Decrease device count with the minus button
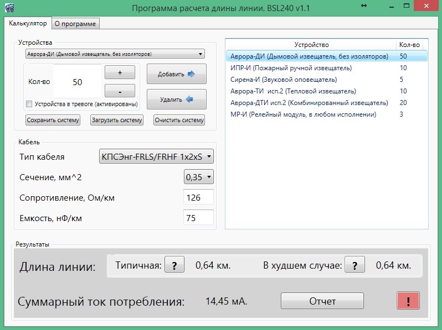This screenshot has height=330, width=442. pos(120,92)
